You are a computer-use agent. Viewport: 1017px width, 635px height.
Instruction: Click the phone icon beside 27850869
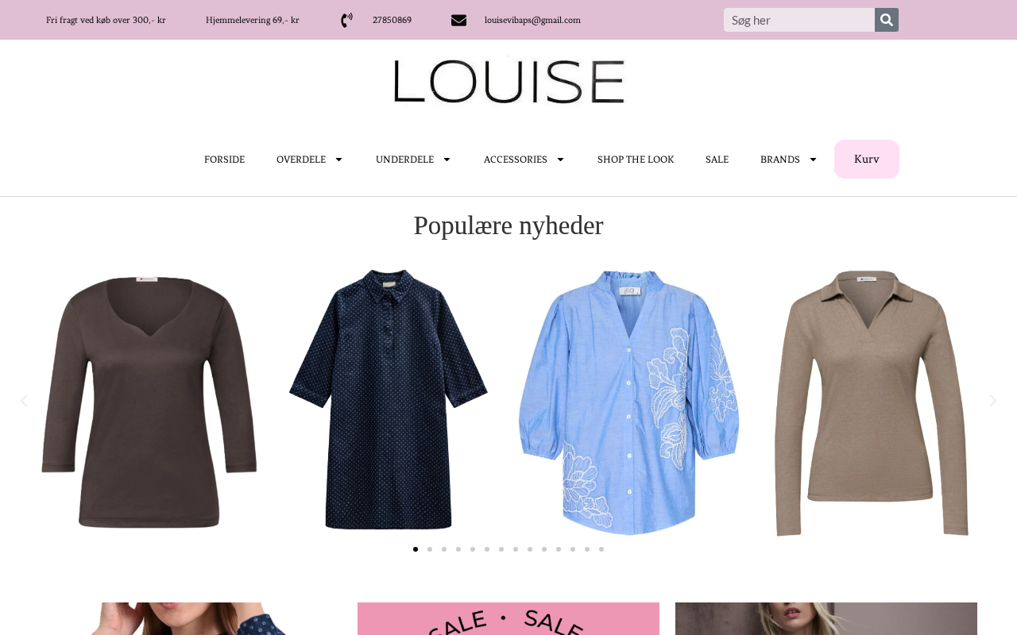[x=346, y=20]
